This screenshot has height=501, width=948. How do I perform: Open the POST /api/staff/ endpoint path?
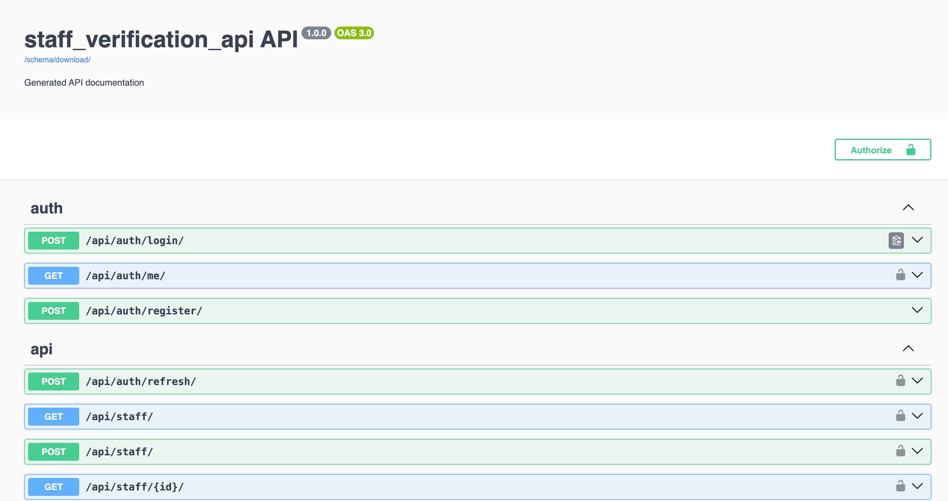(x=119, y=452)
